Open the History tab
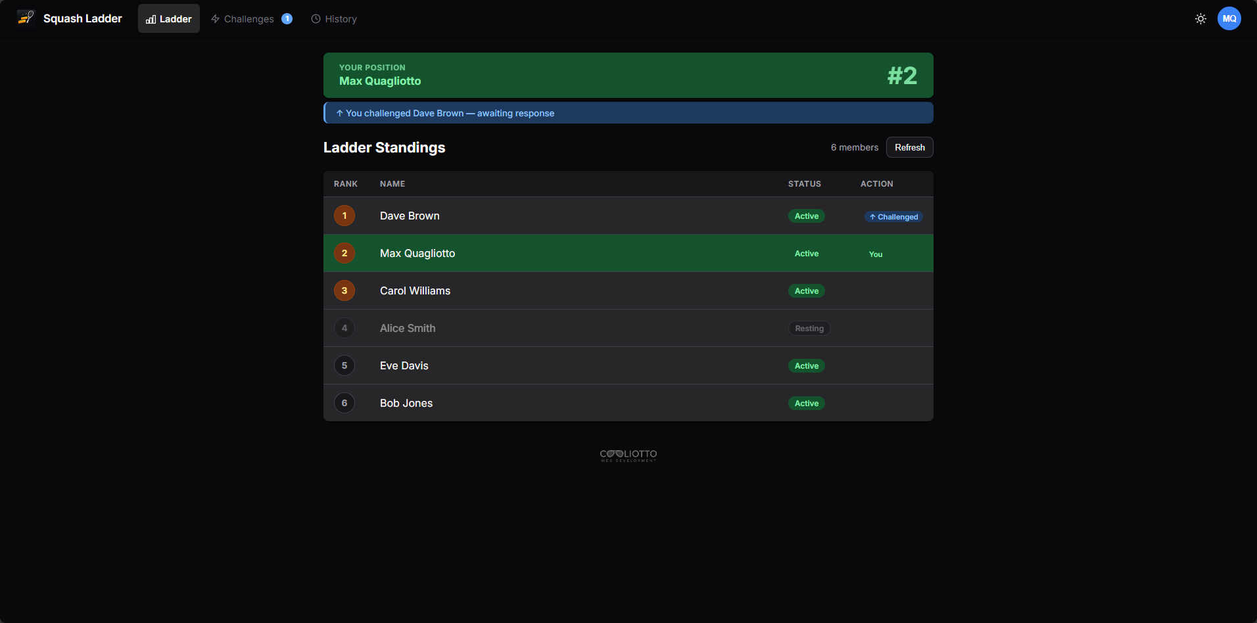 (334, 18)
